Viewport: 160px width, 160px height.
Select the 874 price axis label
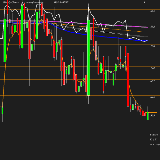[x=152, y=11]
